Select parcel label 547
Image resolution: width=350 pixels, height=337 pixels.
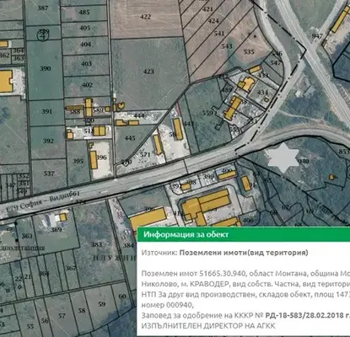[276, 62]
